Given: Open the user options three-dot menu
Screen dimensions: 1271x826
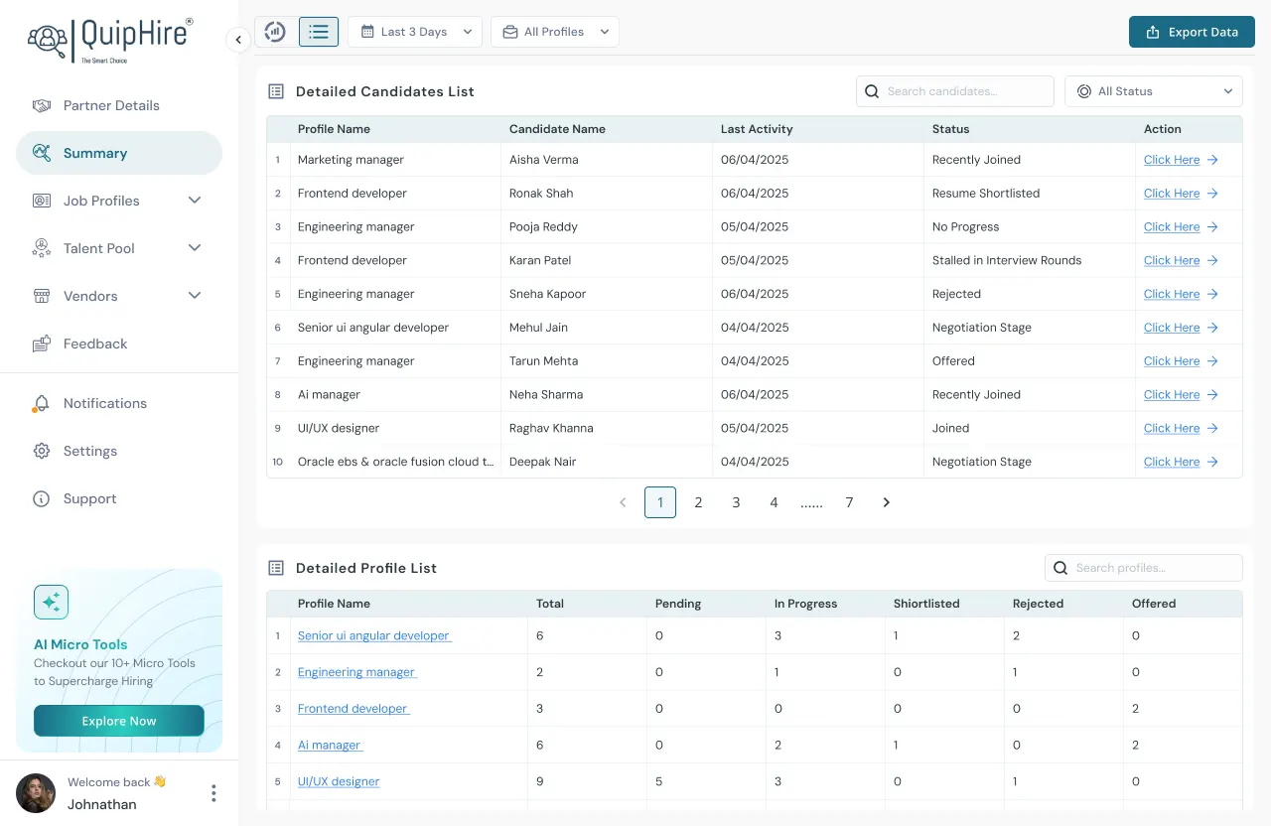Looking at the screenshot, I should click(213, 793).
